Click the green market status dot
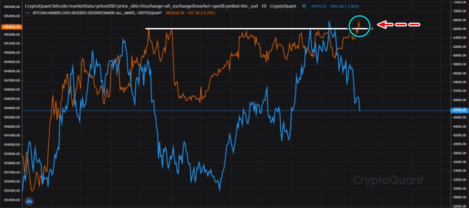Viewport: 469px width, 208px height. click(304, 6)
